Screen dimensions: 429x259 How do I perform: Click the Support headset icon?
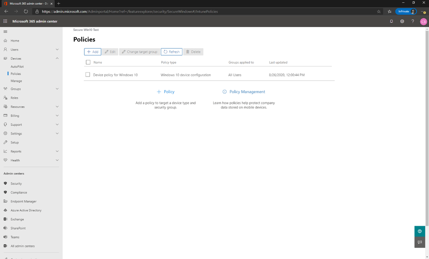coord(5,125)
